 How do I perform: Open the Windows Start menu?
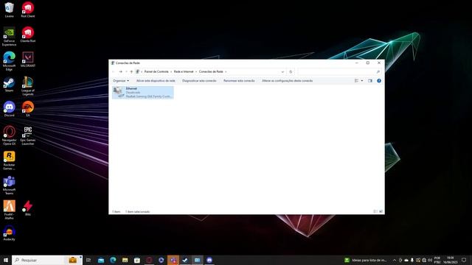(x=6, y=260)
